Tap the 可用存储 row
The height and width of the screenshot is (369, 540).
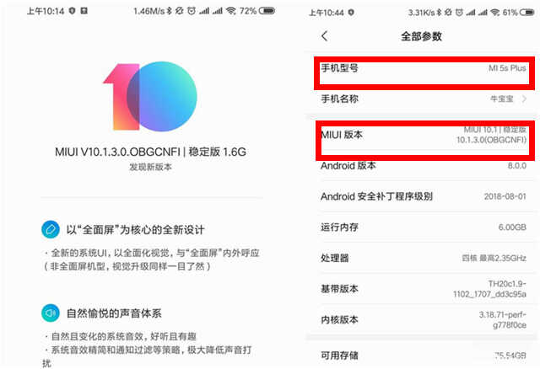(424, 356)
